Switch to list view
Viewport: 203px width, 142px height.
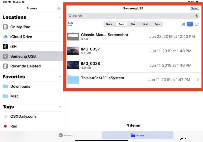coord(190,24)
